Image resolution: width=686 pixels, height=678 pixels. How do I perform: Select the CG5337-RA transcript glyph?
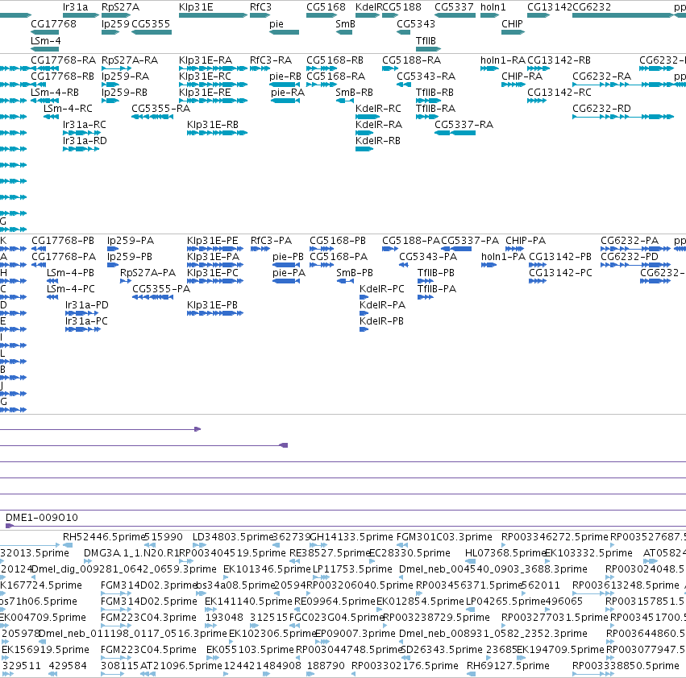pyautogui.click(x=455, y=132)
